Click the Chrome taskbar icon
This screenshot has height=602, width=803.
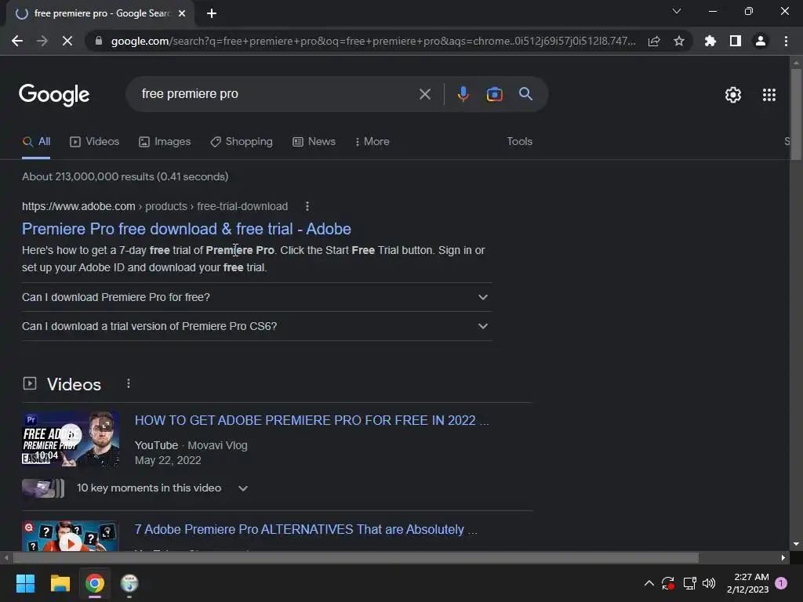(x=95, y=583)
